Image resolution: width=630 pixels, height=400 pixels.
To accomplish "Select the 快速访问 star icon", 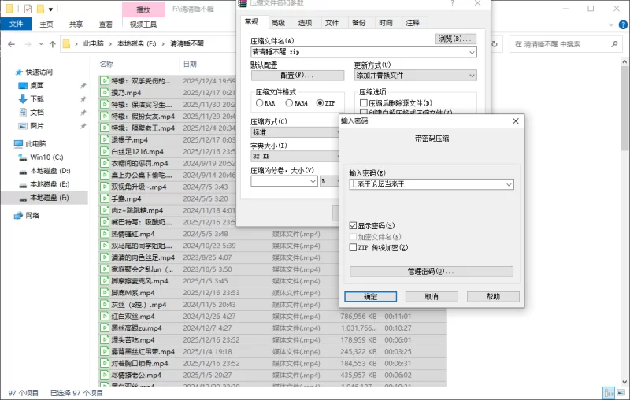I will [x=18, y=72].
